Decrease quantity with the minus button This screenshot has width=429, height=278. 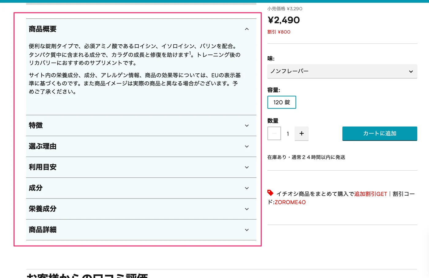[x=274, y=133]
